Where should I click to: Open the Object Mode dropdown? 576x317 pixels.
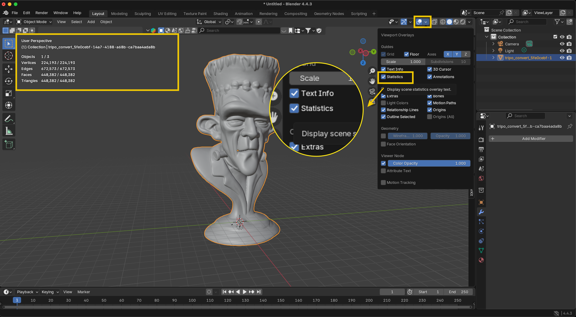(34, 22)
